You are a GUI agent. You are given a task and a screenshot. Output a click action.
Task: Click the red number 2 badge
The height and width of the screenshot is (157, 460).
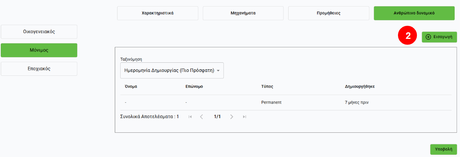408,36
